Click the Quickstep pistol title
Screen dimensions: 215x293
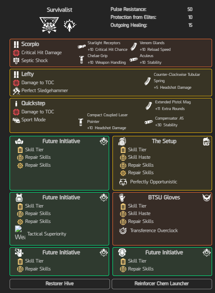33,103
